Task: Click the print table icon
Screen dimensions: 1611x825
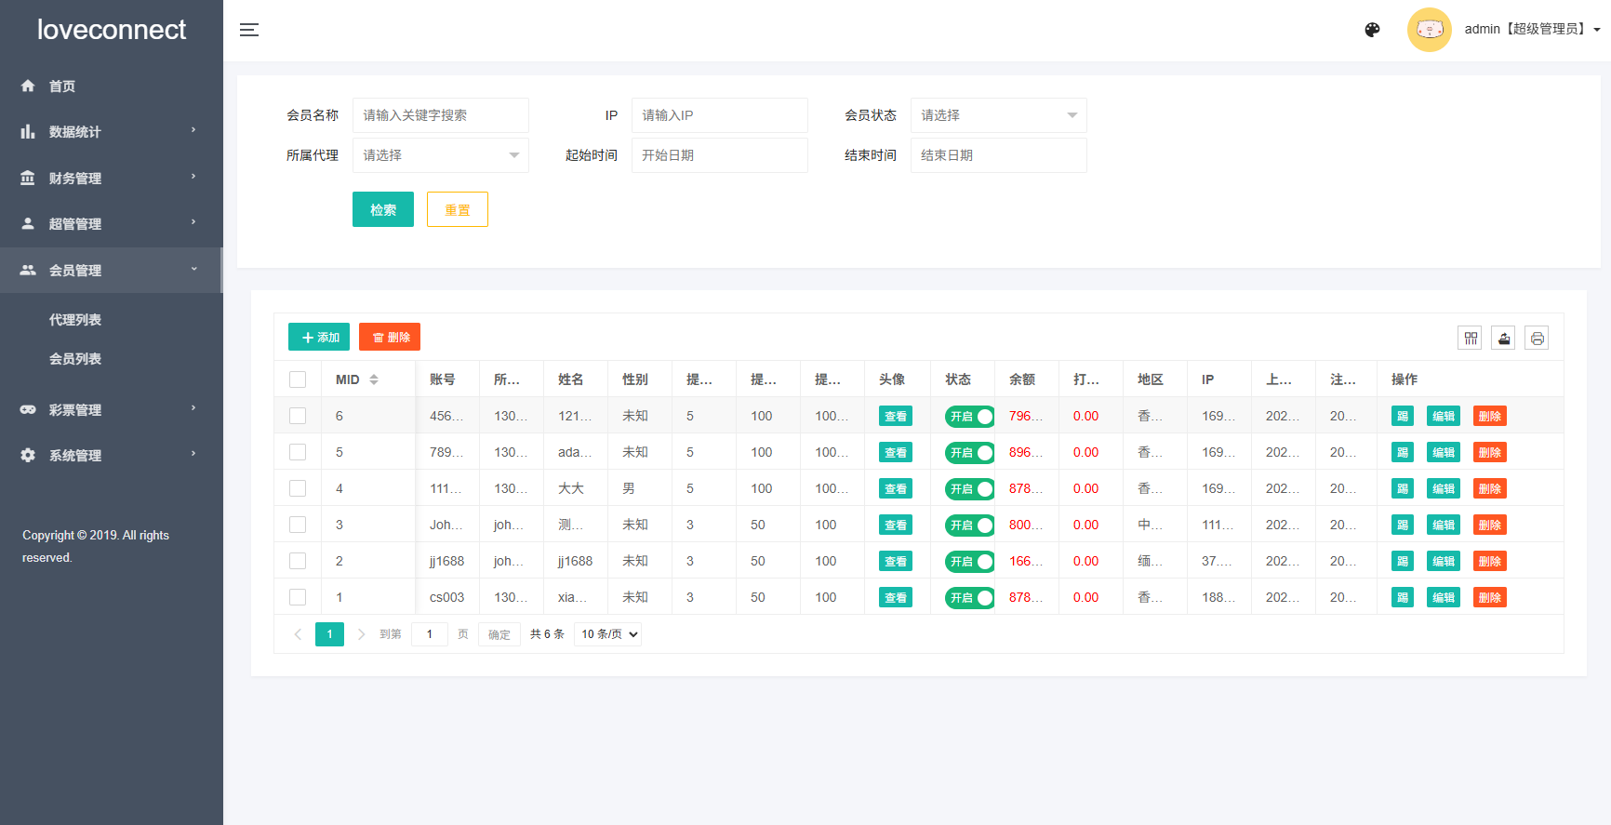Action: pyautogui.click(x=1537, y=339)
